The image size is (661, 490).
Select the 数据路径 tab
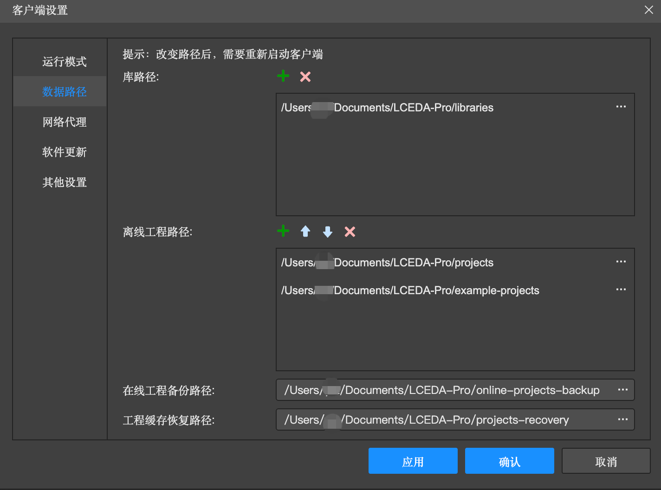[x=65, y=92]
